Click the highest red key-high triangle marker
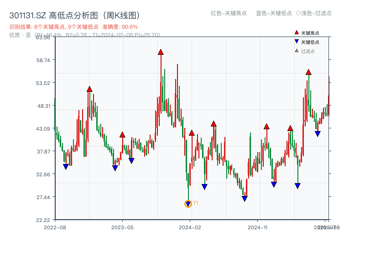This screenshot has height=274, width=365. [161, 52]
